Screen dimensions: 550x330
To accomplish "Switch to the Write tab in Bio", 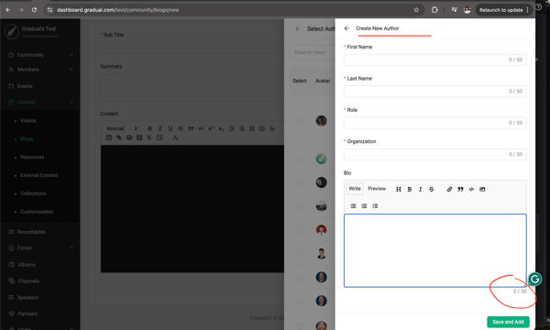I will pos(355,189).
